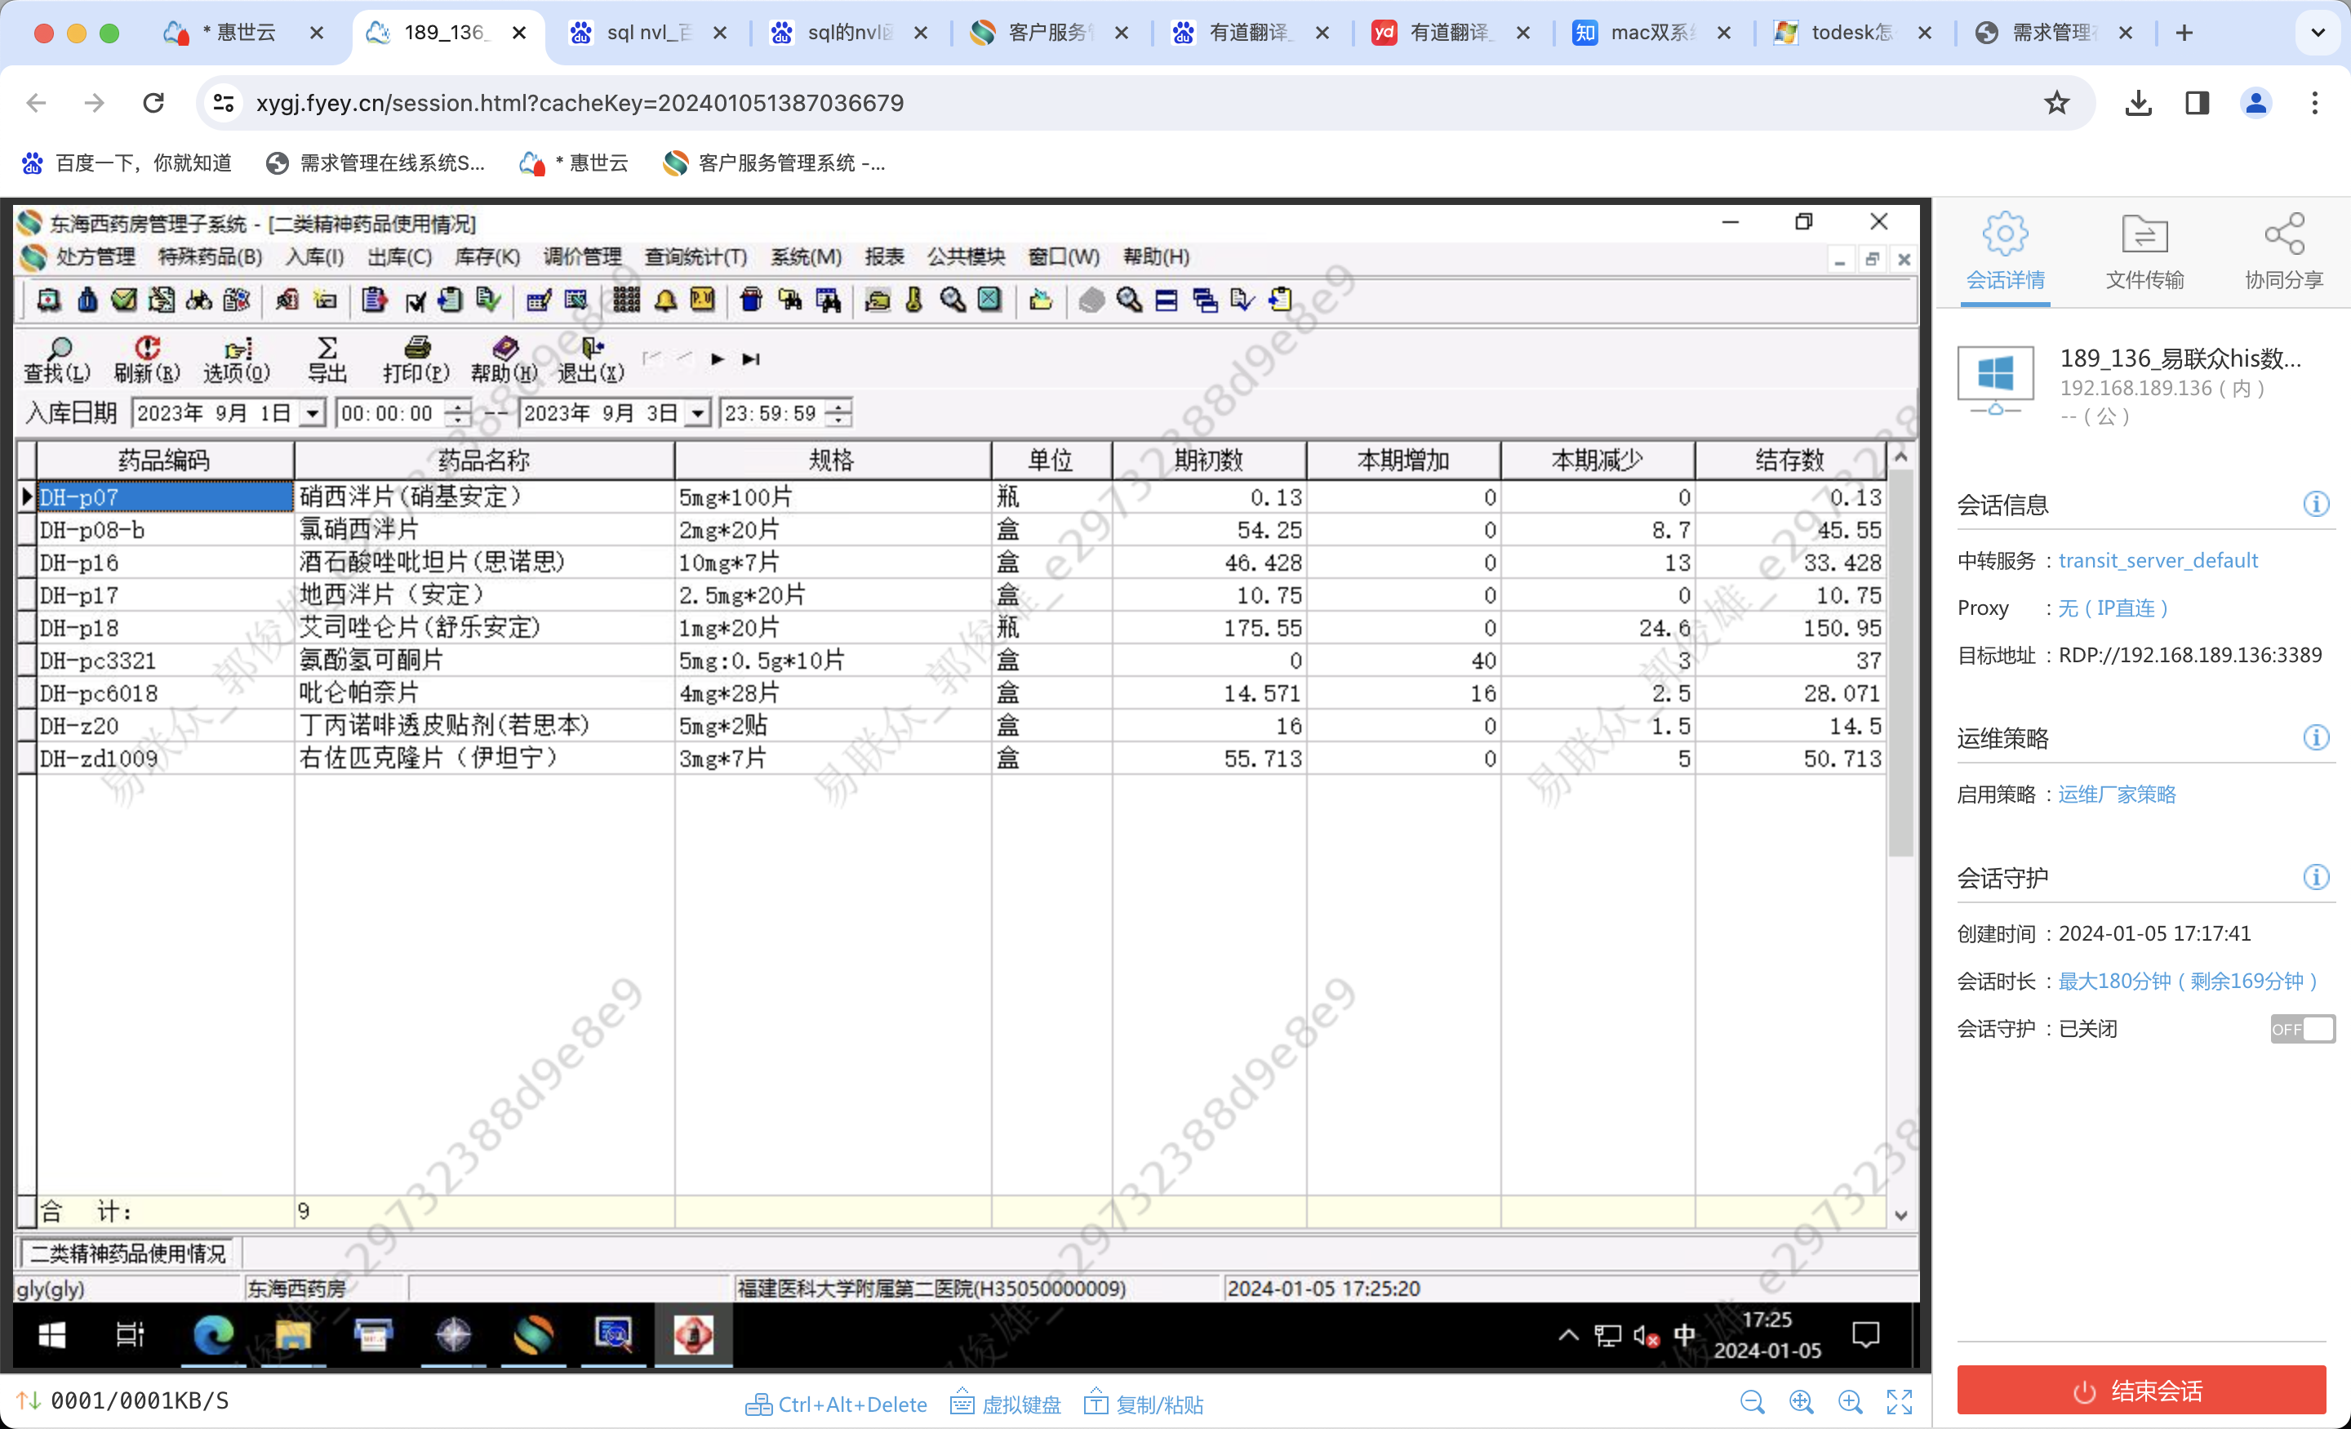Click the 复制/粘贴 link
Image resolution: width=2351 pixels, height=1429 pixels.
[x=1144, y=1405]
